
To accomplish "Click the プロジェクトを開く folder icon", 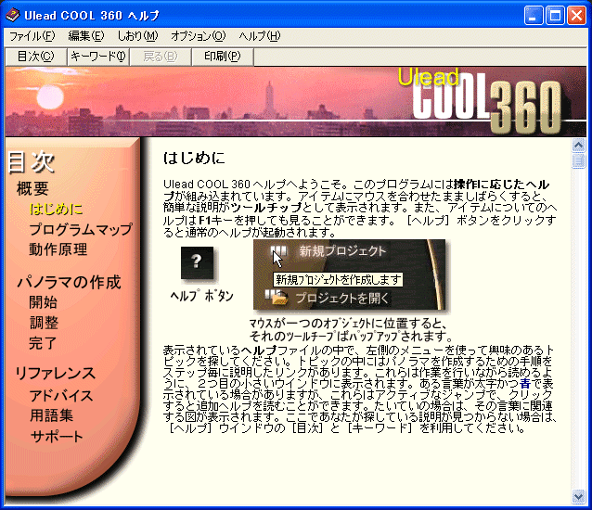I will [277, 298].
